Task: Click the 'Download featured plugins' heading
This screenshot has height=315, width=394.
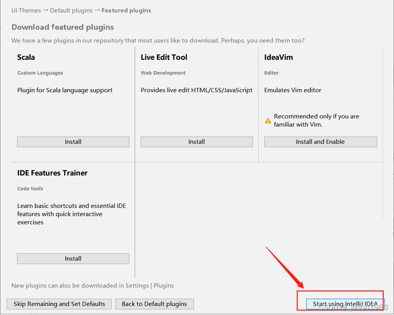Action: coord(63,27)
